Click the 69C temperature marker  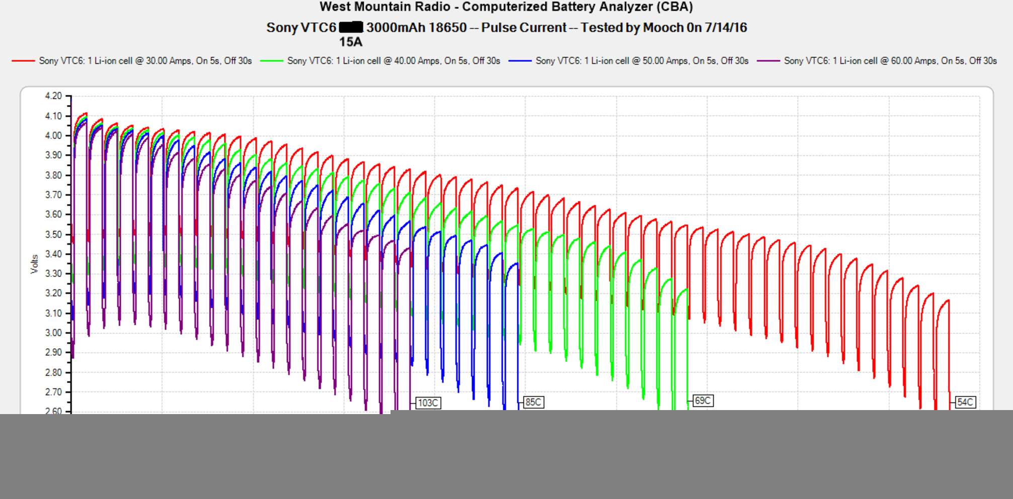[703, 401]
